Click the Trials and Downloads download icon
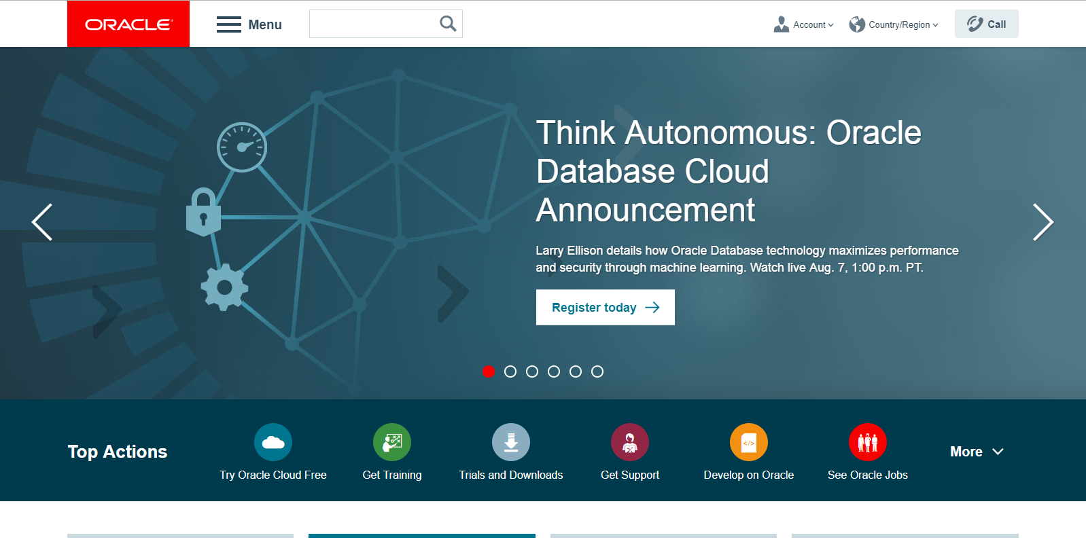The image size is (1086, 544). coord(511,442)
